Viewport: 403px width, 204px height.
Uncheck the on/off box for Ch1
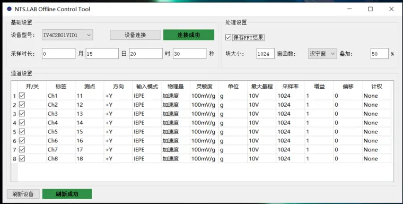[22, 96]
